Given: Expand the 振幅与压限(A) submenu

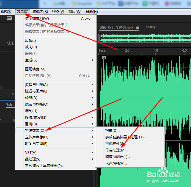Looking at the screenshot, I should 56,85.
